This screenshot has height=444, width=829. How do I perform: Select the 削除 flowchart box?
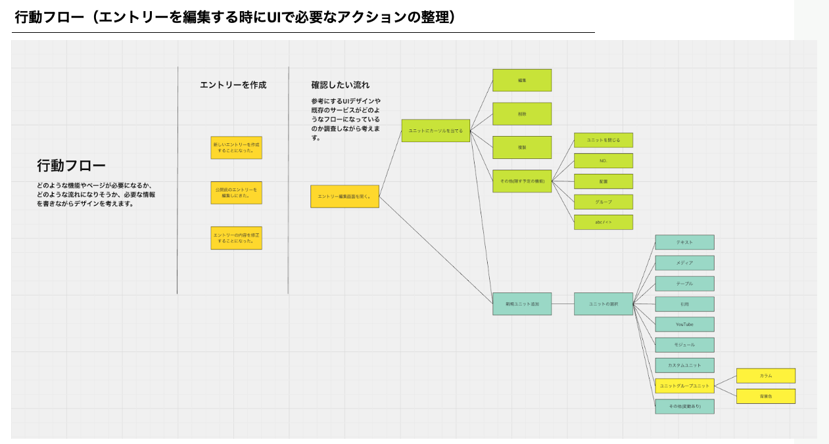click(x=522, y=114)
